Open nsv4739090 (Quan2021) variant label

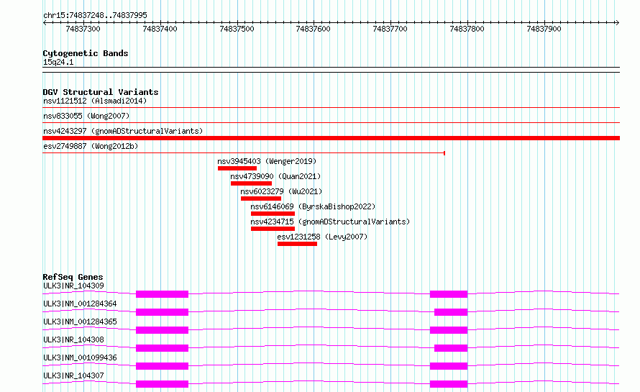click(275, 176)
